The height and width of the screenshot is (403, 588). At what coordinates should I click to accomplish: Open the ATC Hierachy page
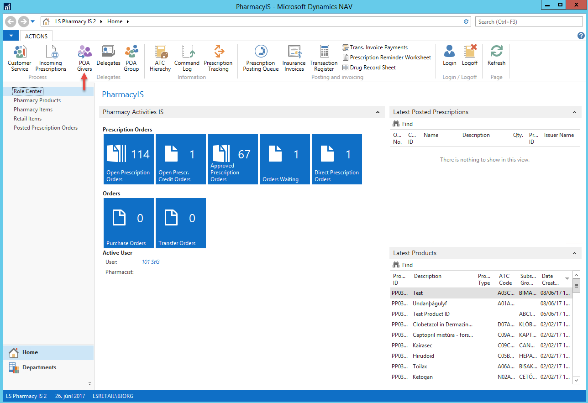pos(160,58)
